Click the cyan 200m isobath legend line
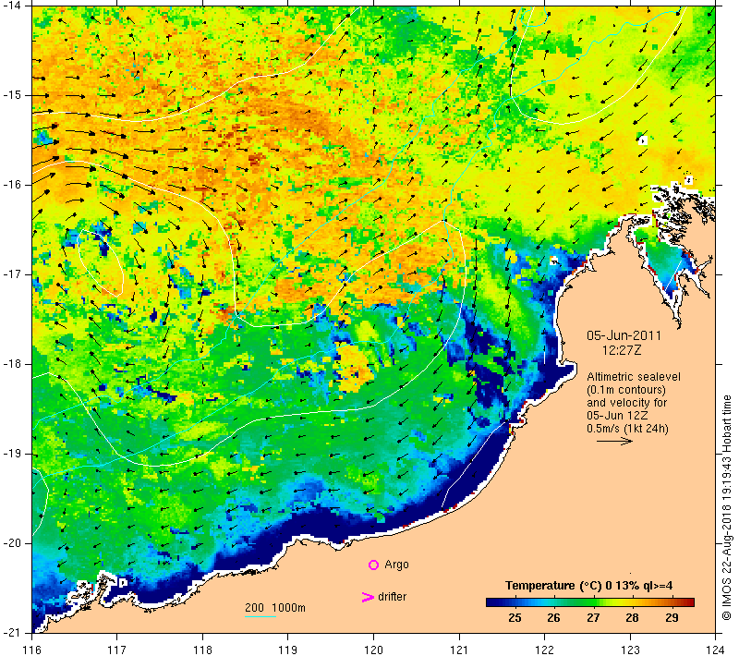Image resolution: width=739 pixels, height=656 pixels. (260, 616)
